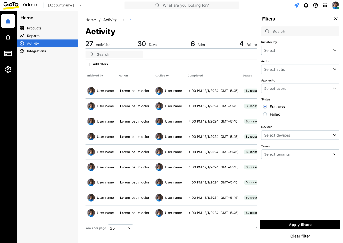Select the Failed status radio button

265,114
